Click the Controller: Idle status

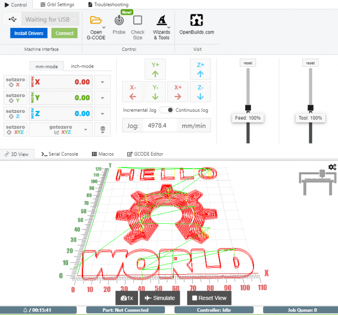coord(214,310)
